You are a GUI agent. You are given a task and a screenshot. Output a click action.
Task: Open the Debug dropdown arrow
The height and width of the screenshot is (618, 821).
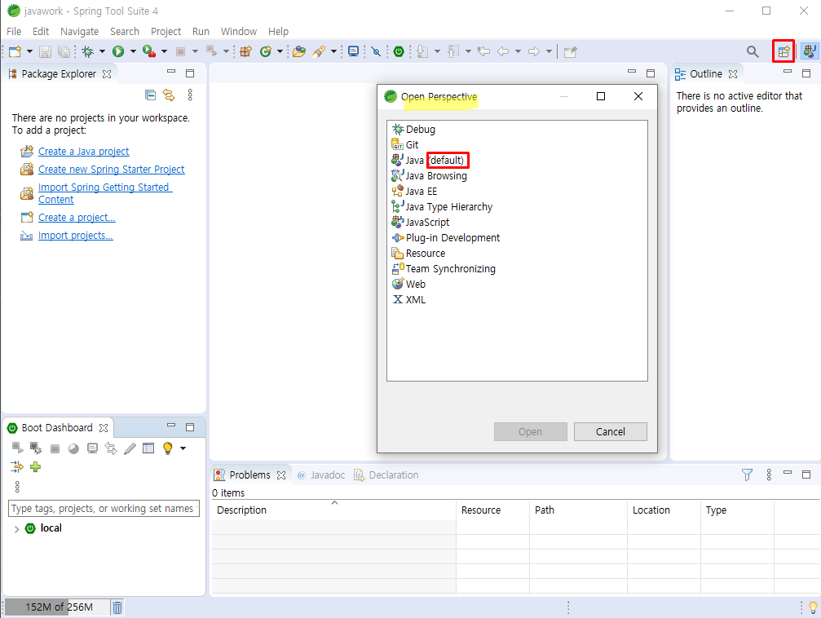(x=102, y=51)
